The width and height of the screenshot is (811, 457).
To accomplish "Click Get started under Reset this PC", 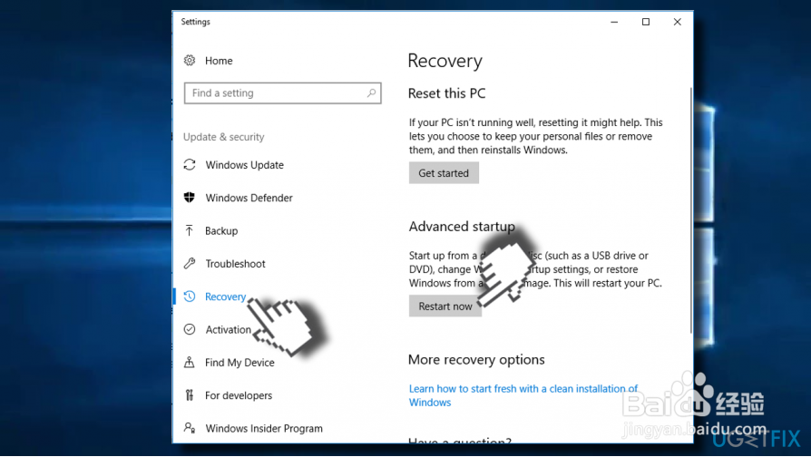I will pyautogui.click(x=444, y=173).
